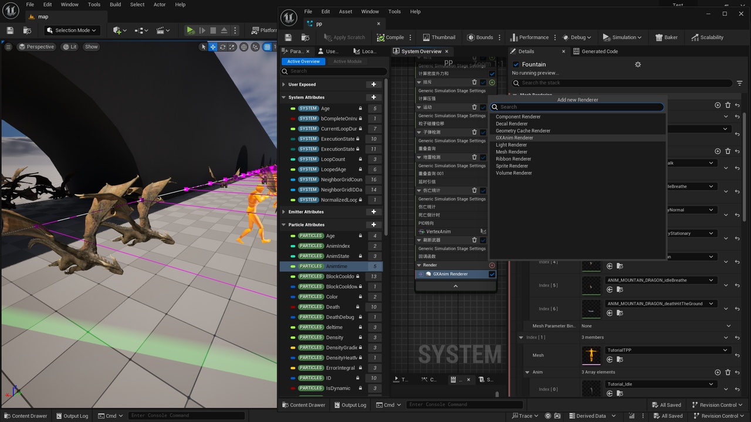This screenshot has width=751, height=422.
Task: Click Fountain emitter settings gear icon
Action: [638, 64]
